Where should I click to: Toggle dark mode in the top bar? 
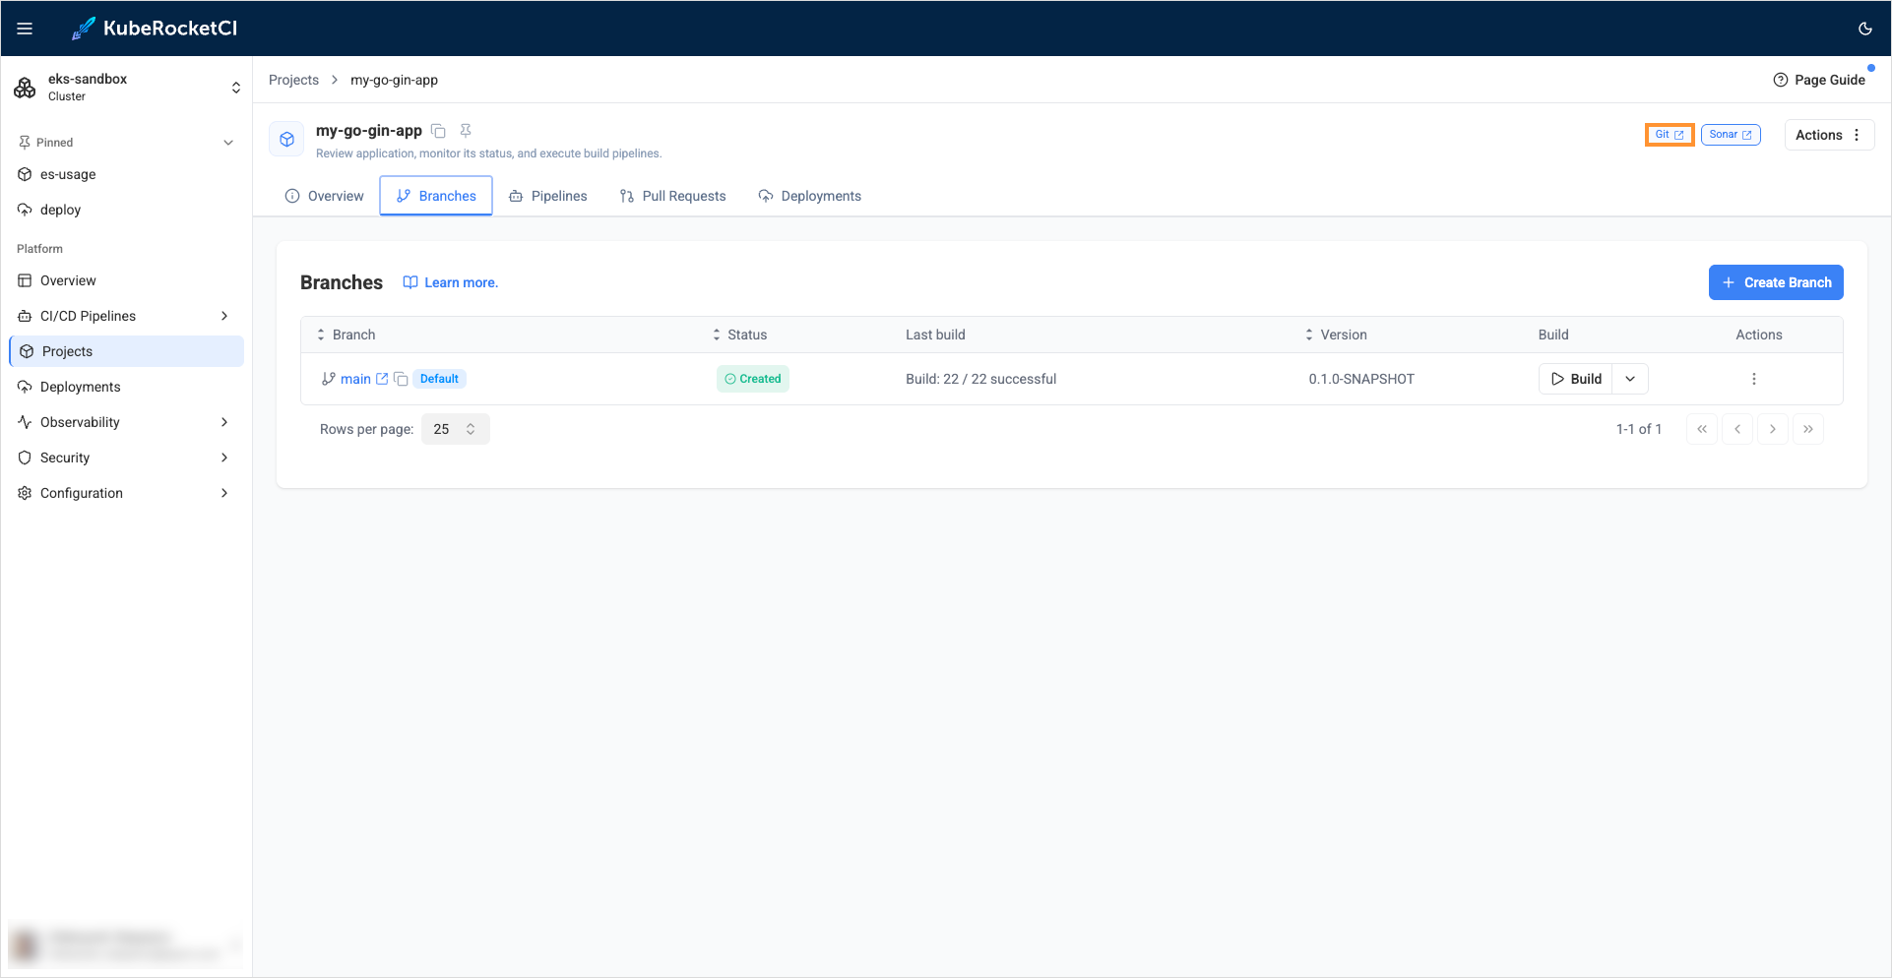tap(1864, 29)
